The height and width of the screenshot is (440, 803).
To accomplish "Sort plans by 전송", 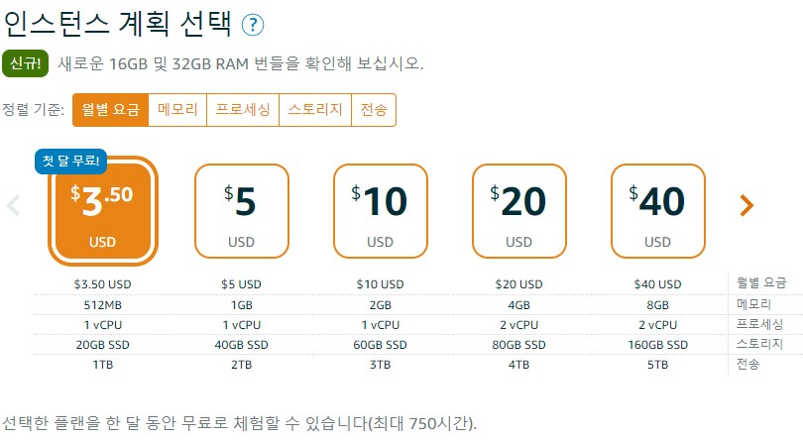I will tap(374, 110).
